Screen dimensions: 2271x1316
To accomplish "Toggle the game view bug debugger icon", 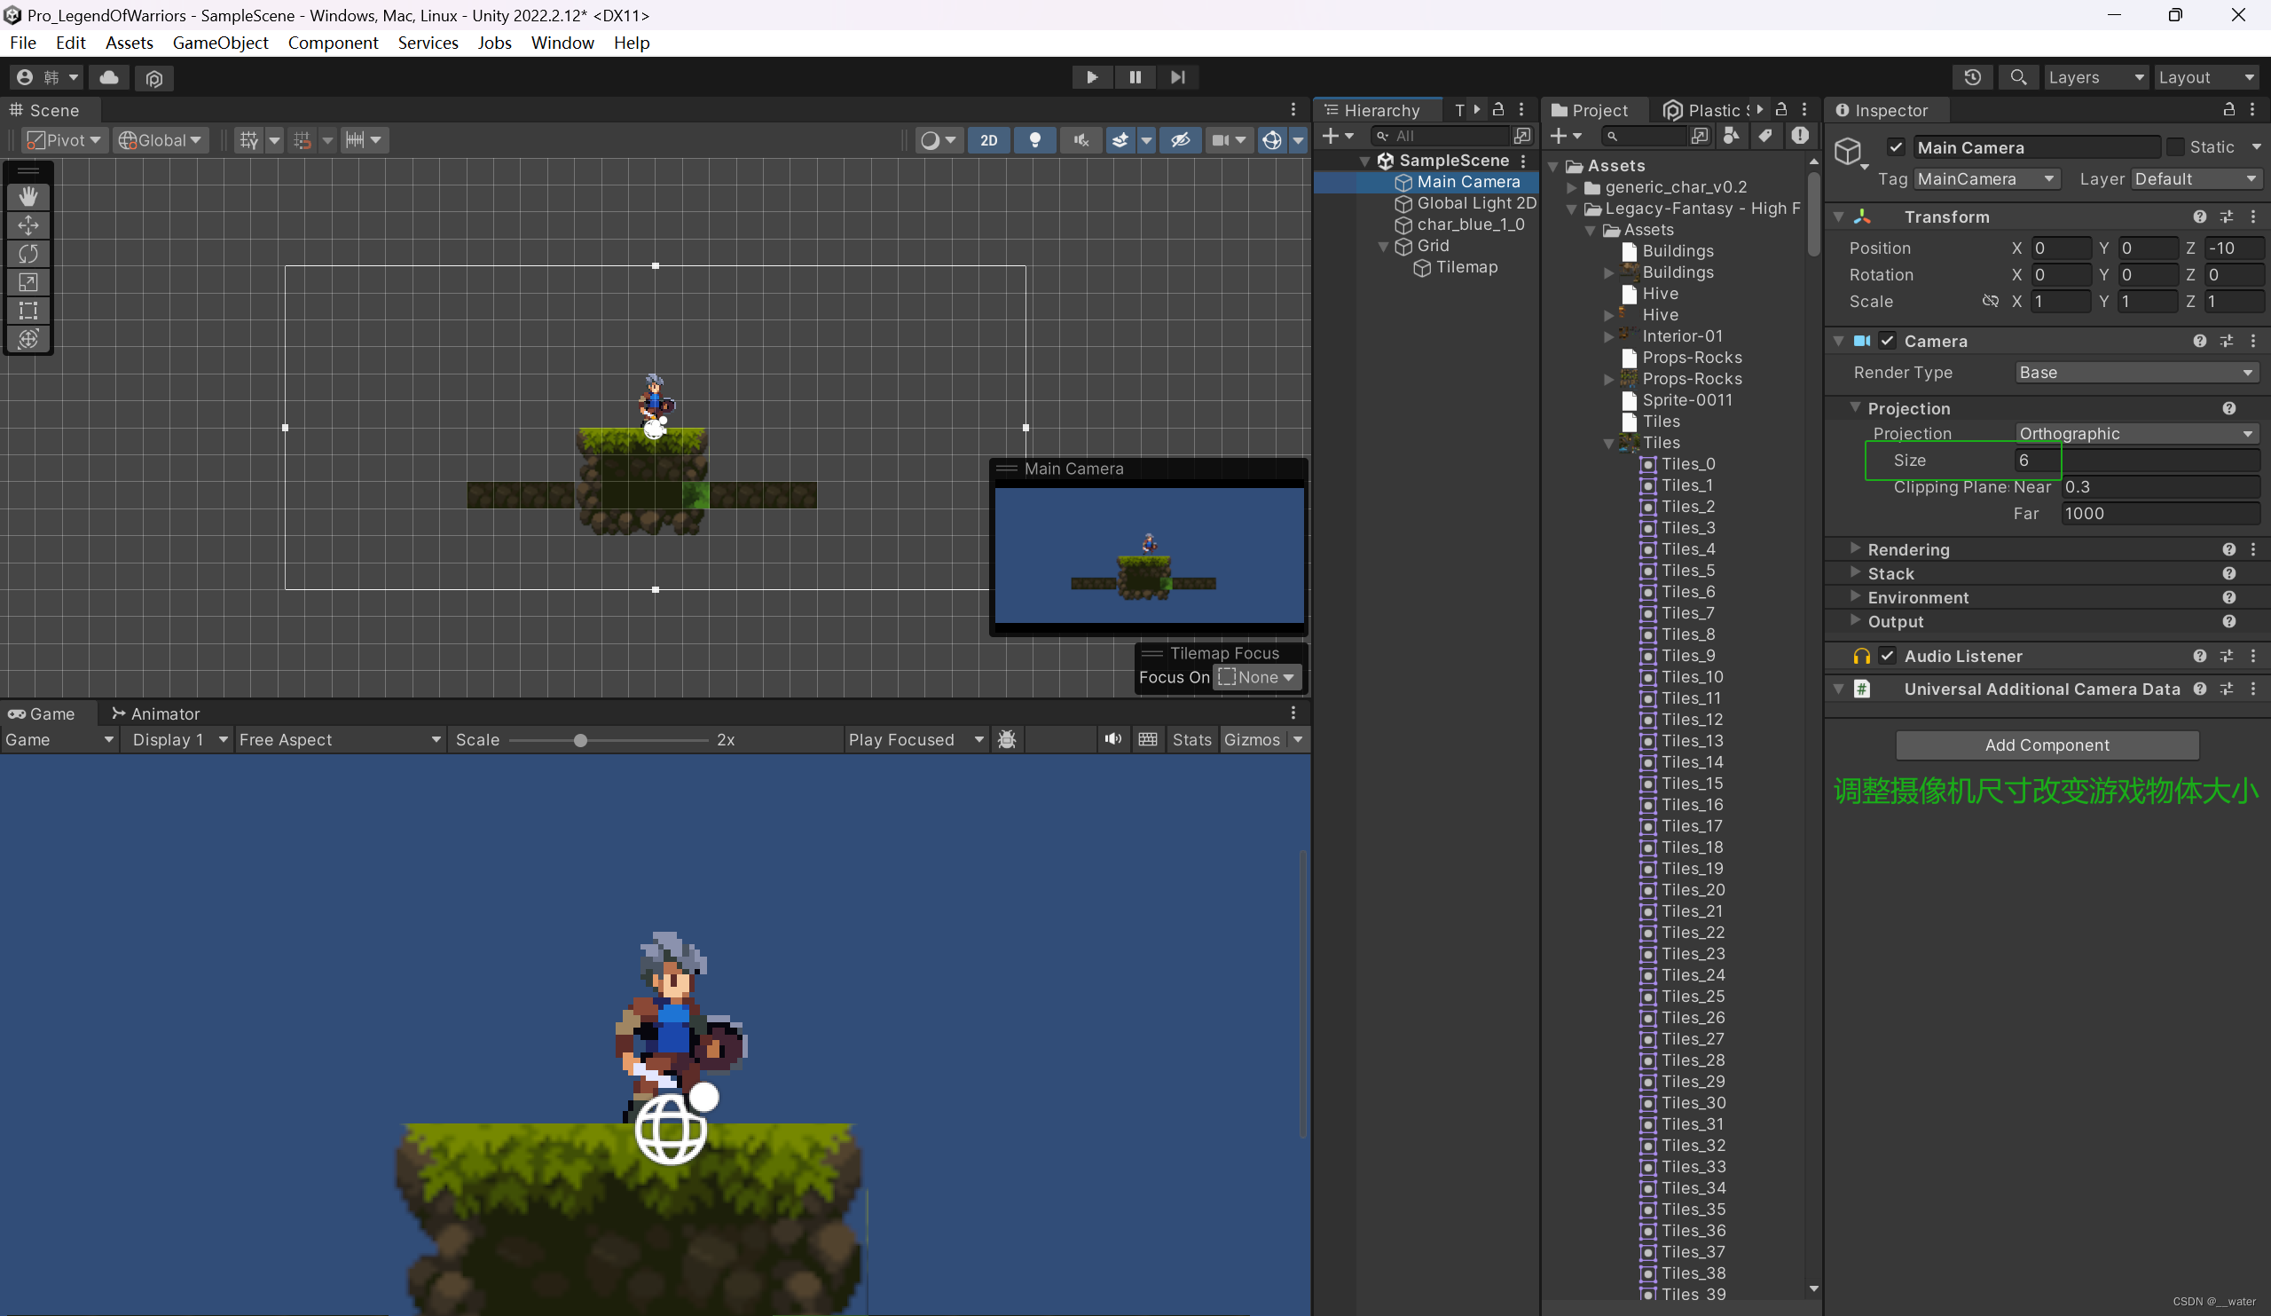I will pyautogui.click(x=1007, y=739).
